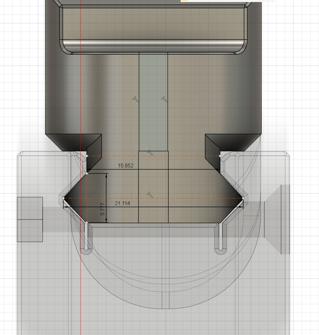The height and width of the screenshot is (335, 319).
Task: Select the left angled edge of the dovetail profile
Action: pos(74,185)
